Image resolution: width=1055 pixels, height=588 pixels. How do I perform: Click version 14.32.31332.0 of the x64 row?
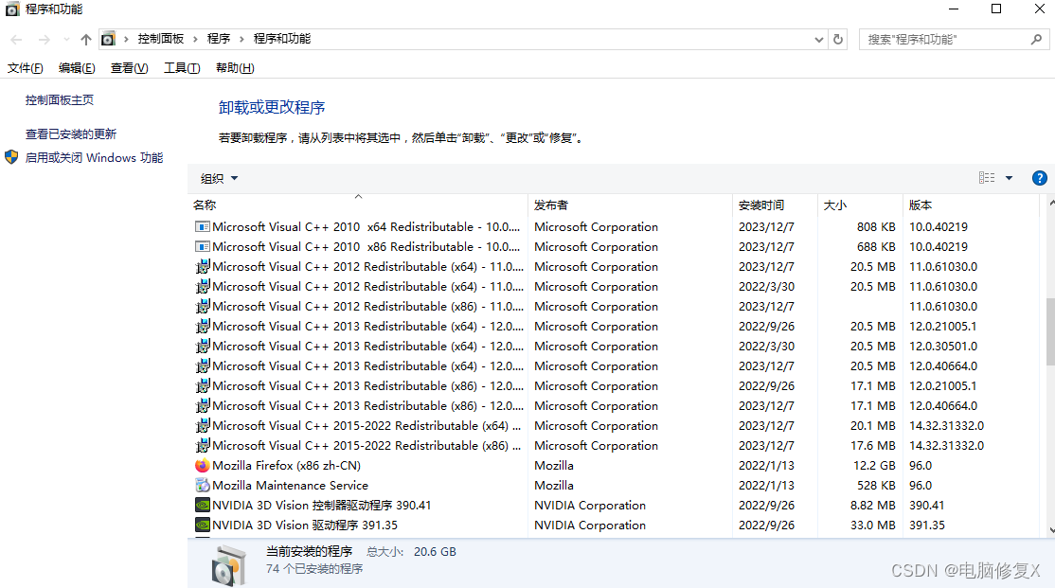pos(946,426)
